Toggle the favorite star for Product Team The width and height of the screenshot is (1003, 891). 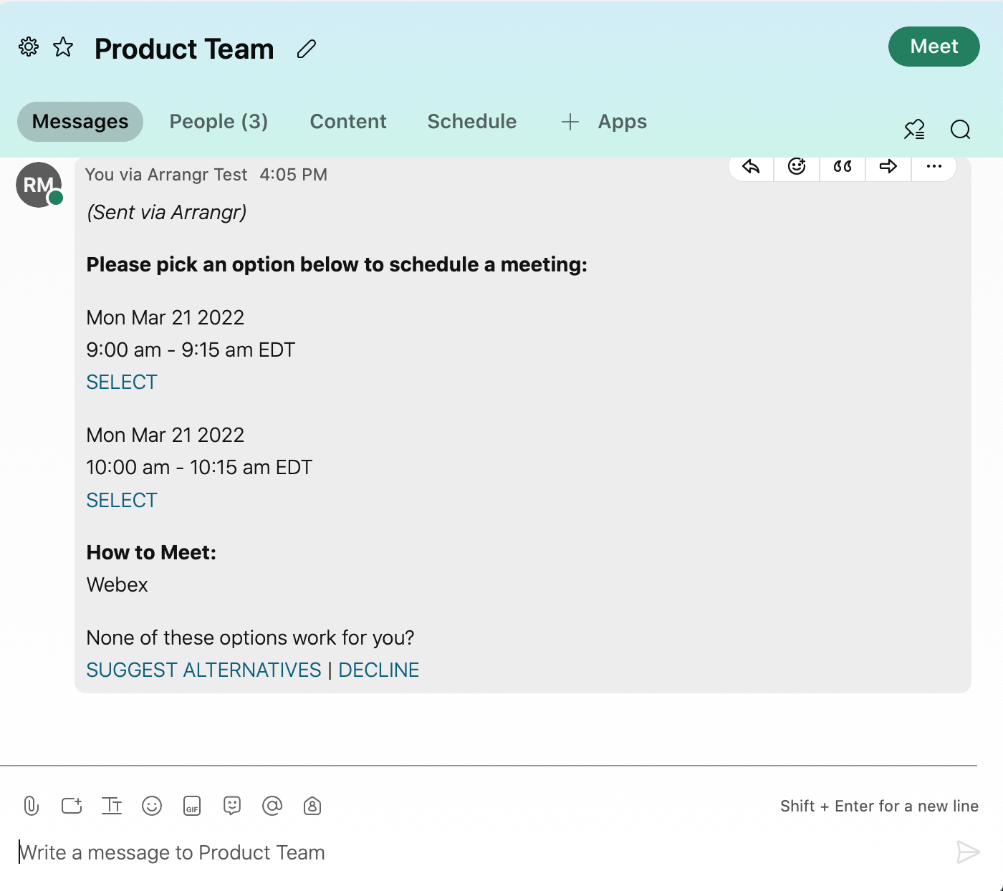pyautogui.click(x=63, y=47)
